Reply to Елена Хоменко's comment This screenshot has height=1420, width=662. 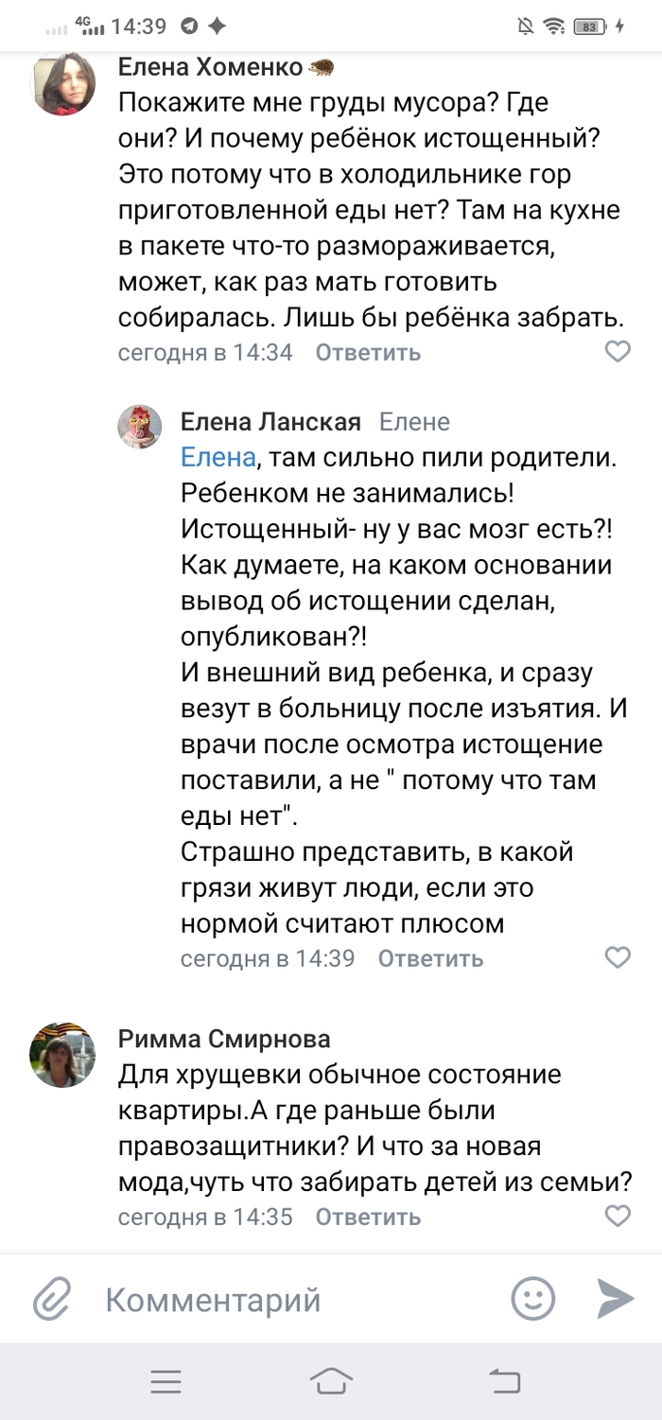368,353
